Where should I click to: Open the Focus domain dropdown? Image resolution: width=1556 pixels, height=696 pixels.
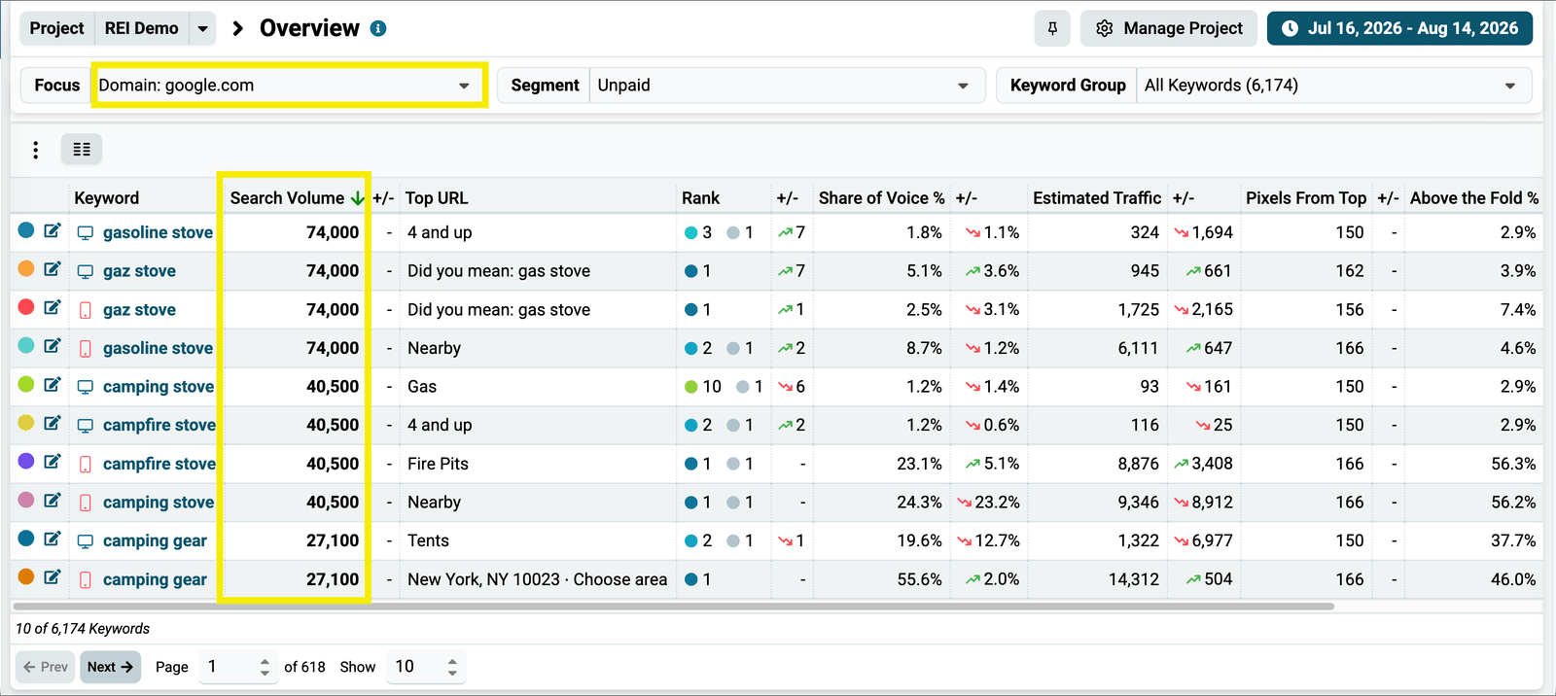(288, 86)
